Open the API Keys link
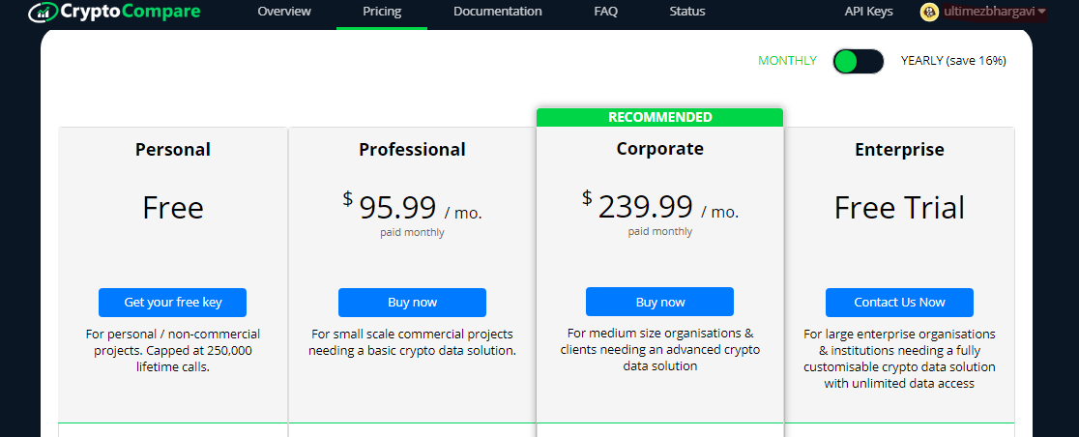 (x=870, y=12)
